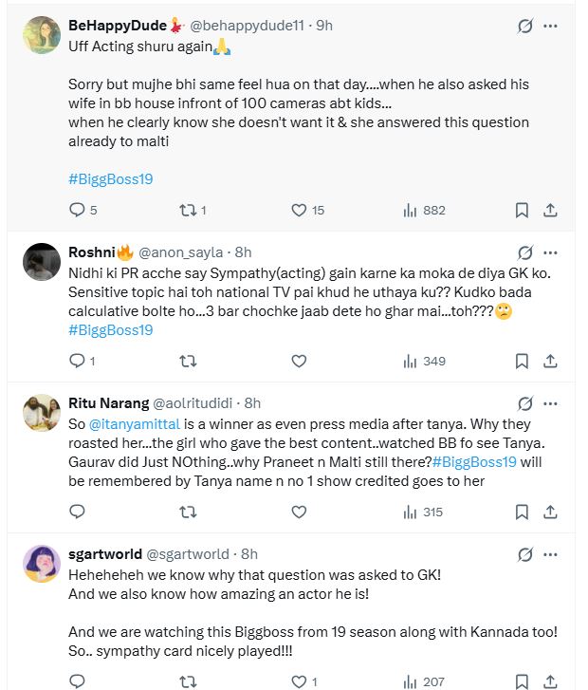This screenshot has width=588, height=690.
Task: Open @itanyamittal mention link
Action: click(x=142, y=424)
